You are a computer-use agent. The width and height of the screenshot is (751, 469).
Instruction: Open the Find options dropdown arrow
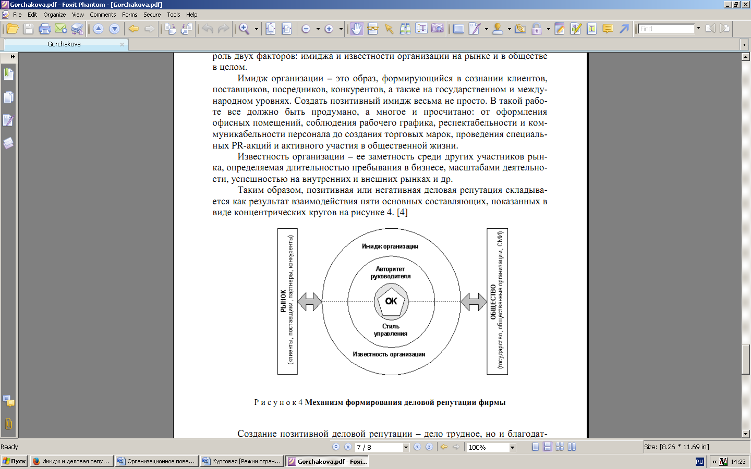click(698, 29)
